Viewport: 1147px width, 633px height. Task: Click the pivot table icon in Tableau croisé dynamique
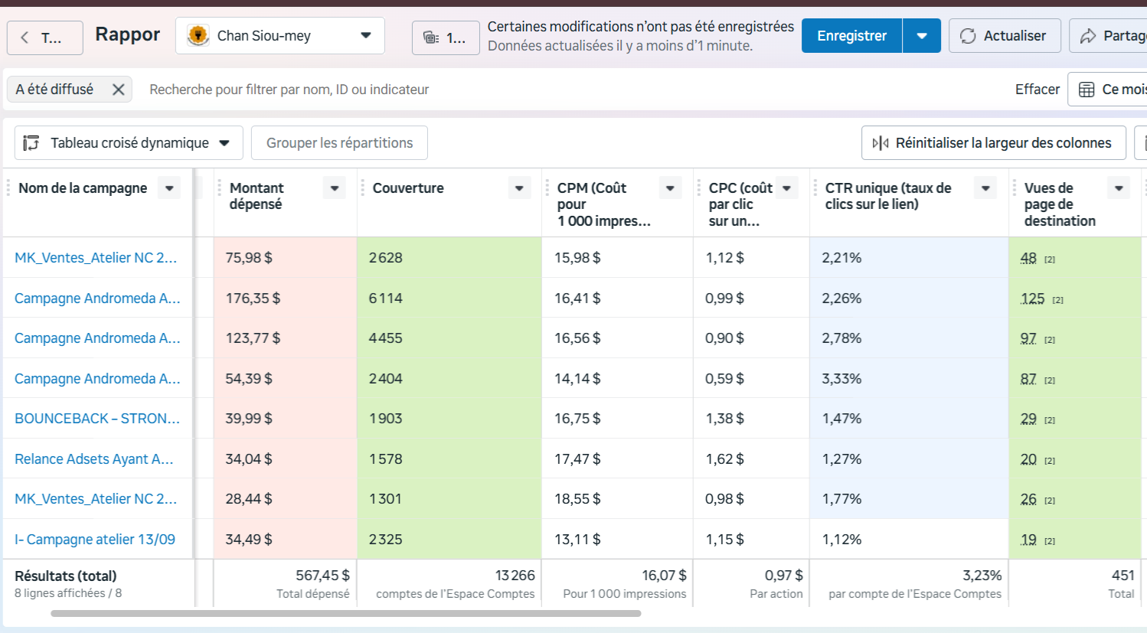coord(31,143)
